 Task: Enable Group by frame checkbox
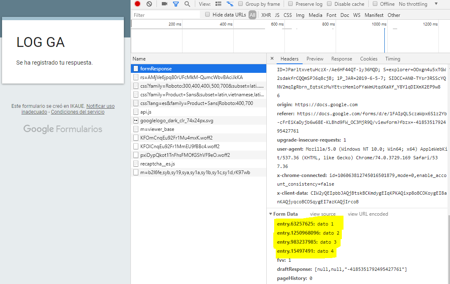(241, 4)
